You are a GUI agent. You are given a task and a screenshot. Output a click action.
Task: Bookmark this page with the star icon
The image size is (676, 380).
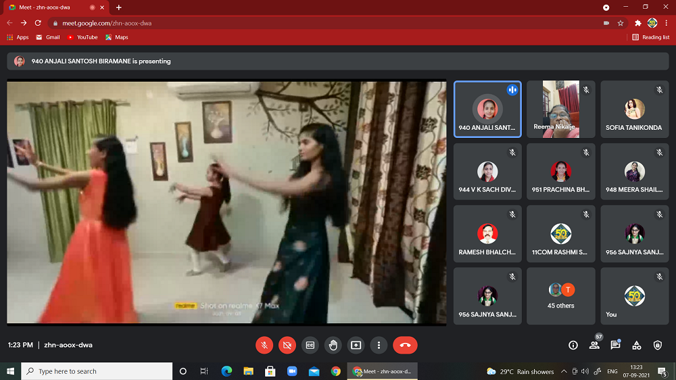point(621,23)
